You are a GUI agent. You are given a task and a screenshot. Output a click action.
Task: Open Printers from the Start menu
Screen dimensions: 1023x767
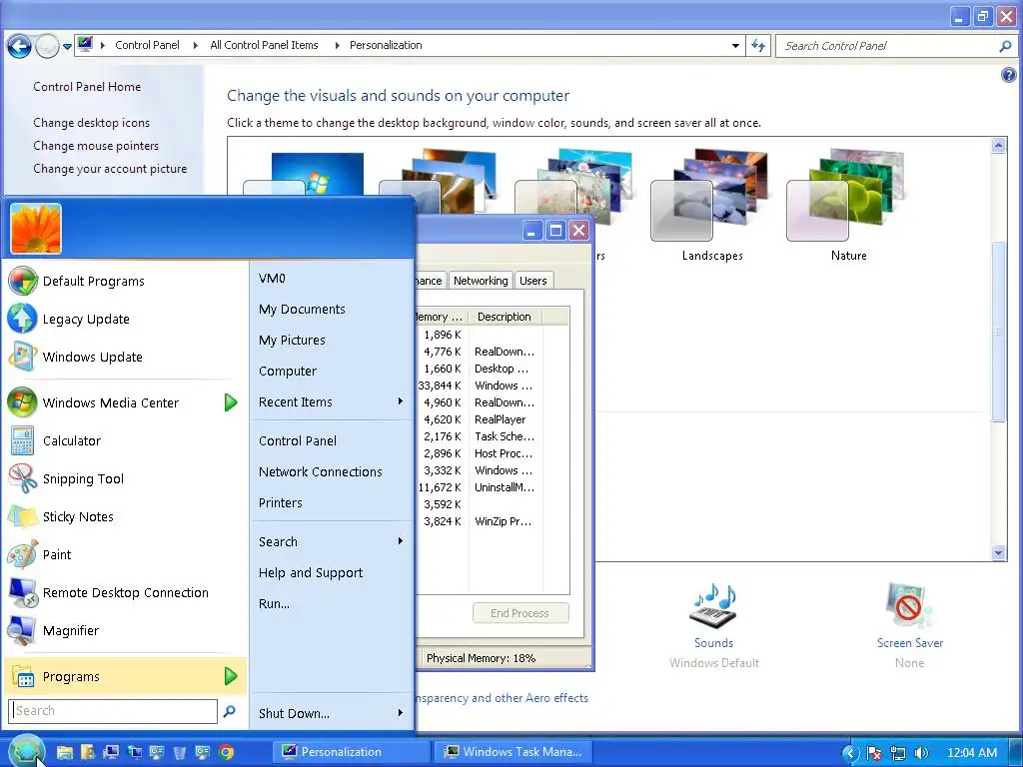(x=332, y=503)
